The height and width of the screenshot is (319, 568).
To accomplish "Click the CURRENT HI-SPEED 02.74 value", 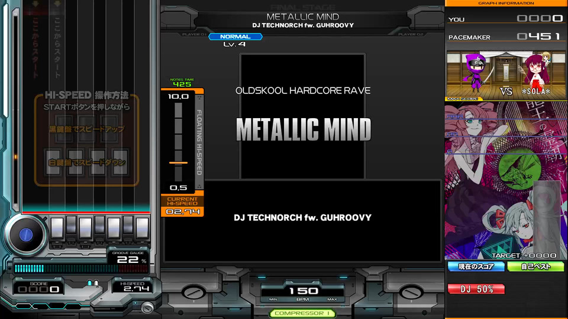I will (x=183, y=211).
